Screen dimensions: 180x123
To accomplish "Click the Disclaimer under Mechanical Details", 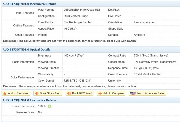I will (70, 41).
